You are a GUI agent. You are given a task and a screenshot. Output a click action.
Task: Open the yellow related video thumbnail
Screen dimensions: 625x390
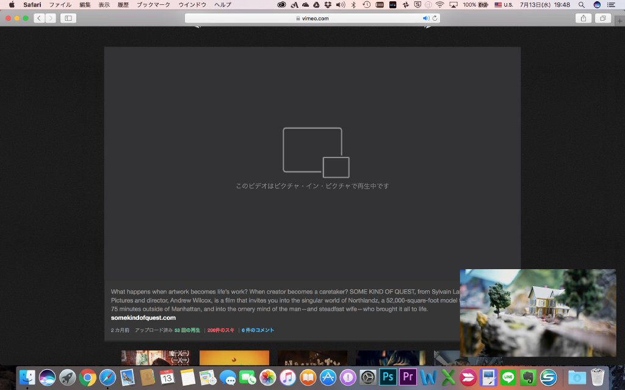[234, 358]
